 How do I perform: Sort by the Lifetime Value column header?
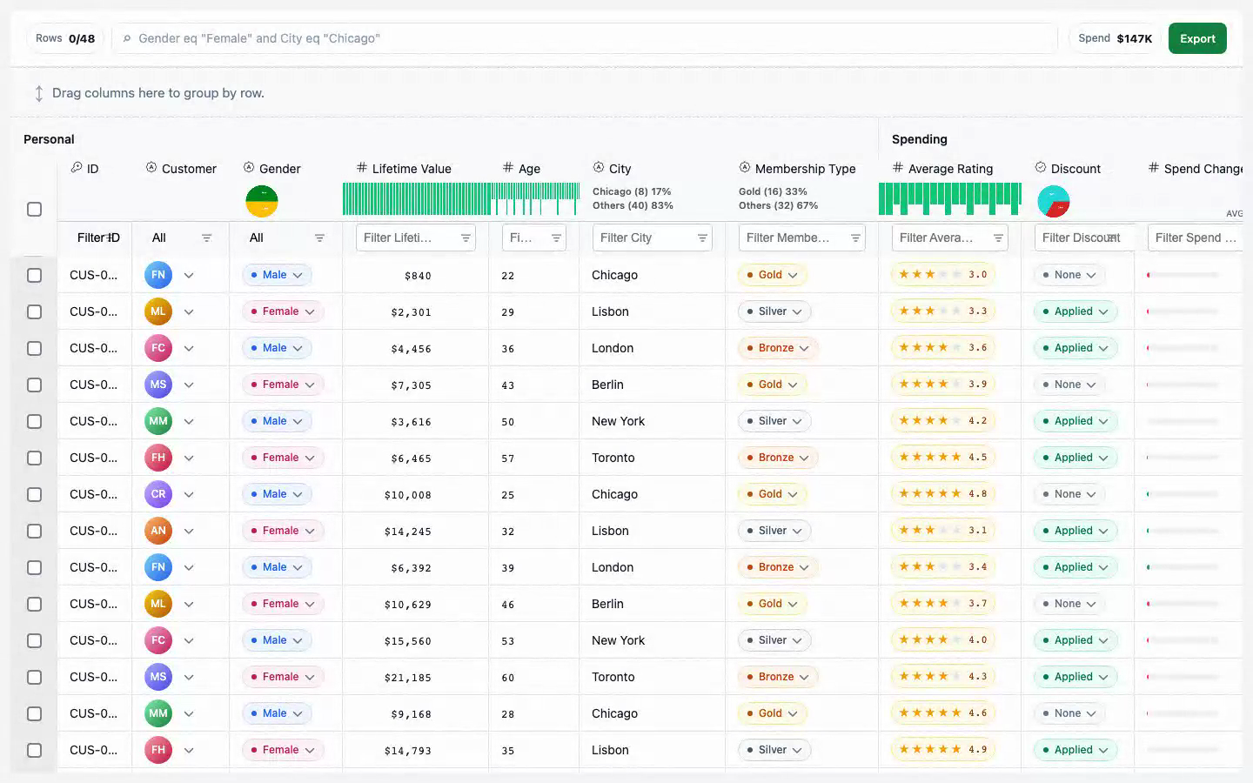412,169
